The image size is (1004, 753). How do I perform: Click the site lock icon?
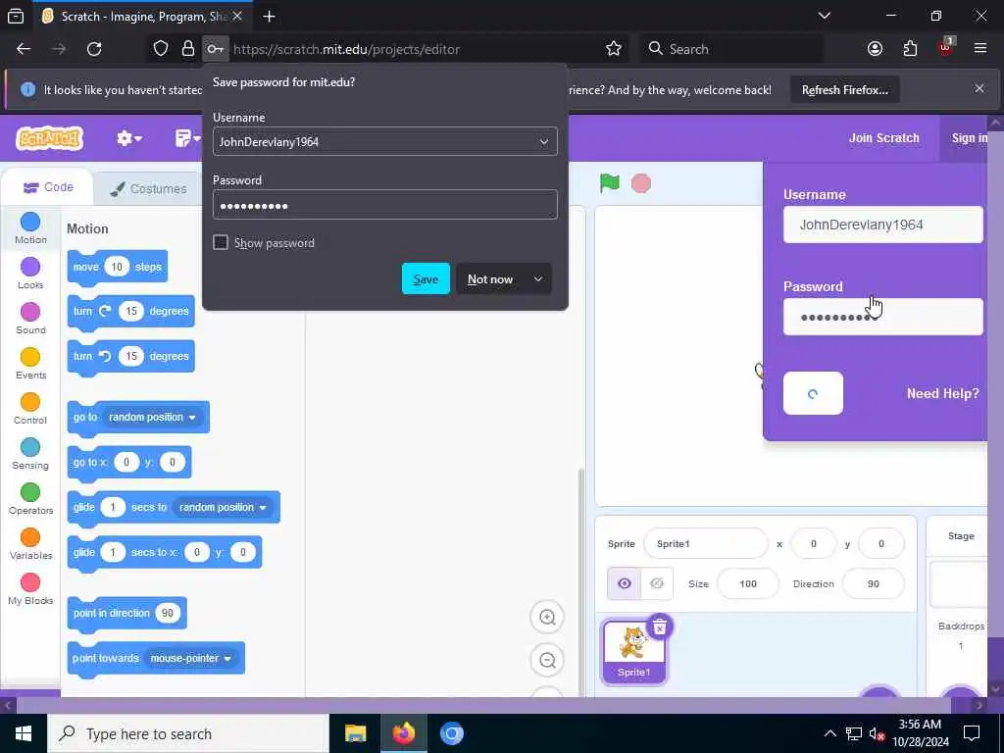[187, 49]
